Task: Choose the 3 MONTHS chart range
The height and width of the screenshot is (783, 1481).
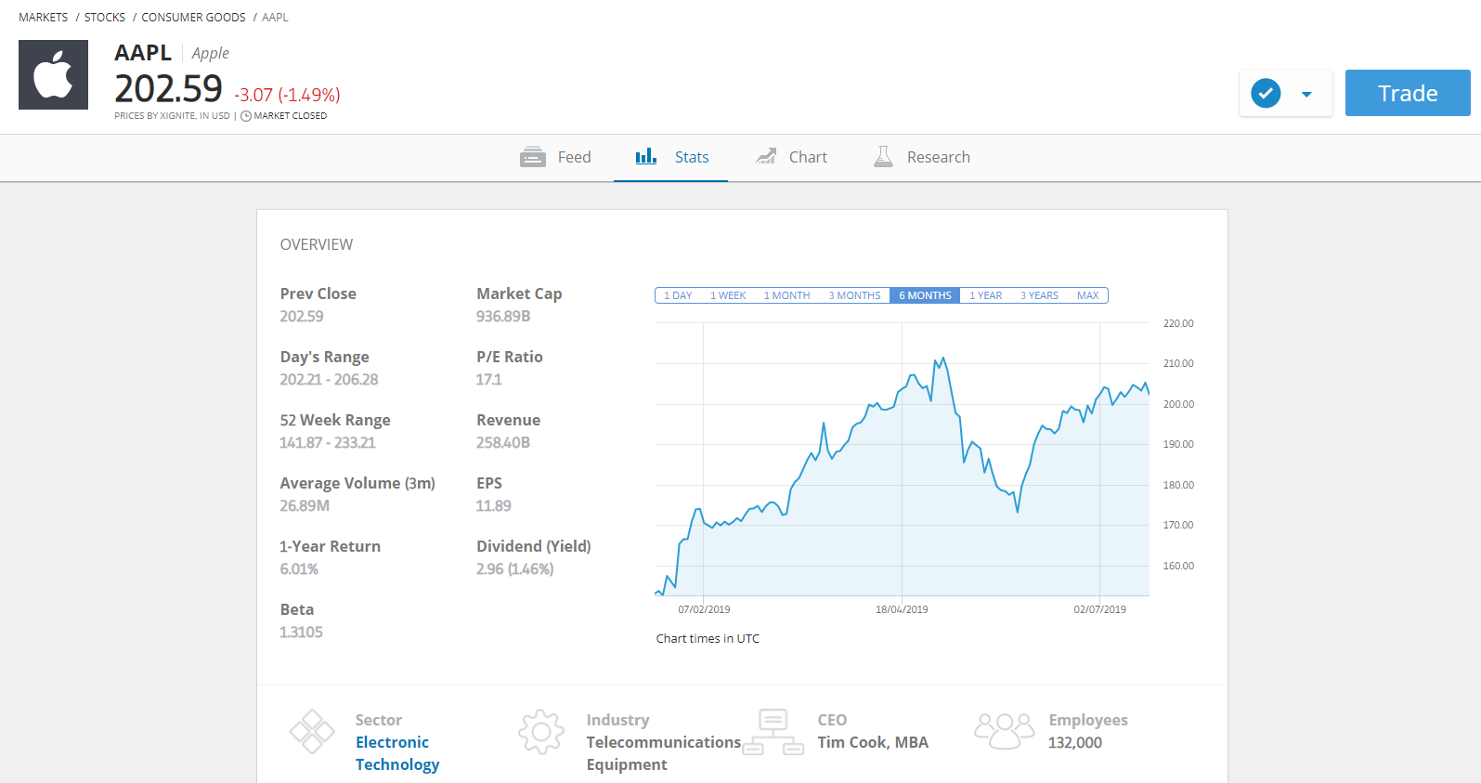Action: coord(854,295)
